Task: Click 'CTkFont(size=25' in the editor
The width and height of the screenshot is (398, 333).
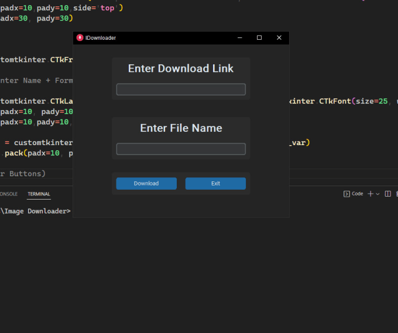Action: click(353, 101)
